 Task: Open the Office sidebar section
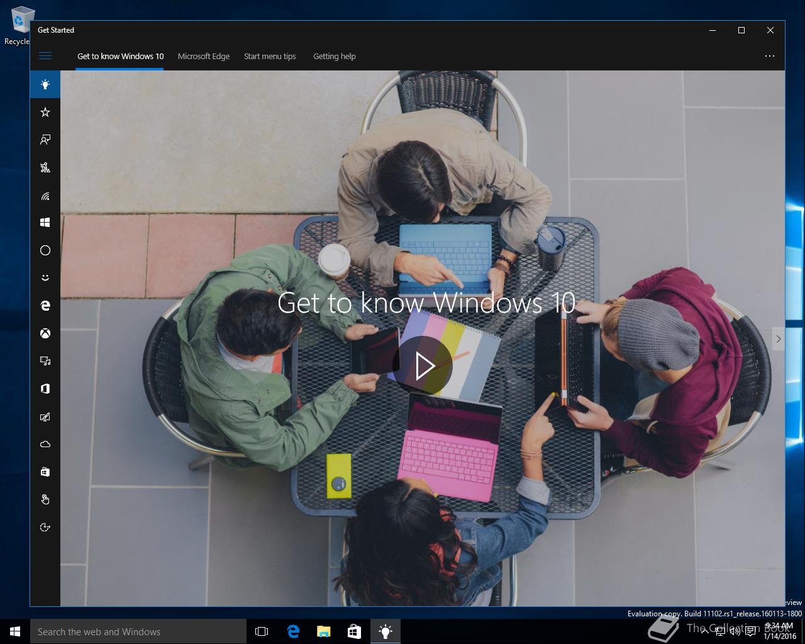[45, 389]
